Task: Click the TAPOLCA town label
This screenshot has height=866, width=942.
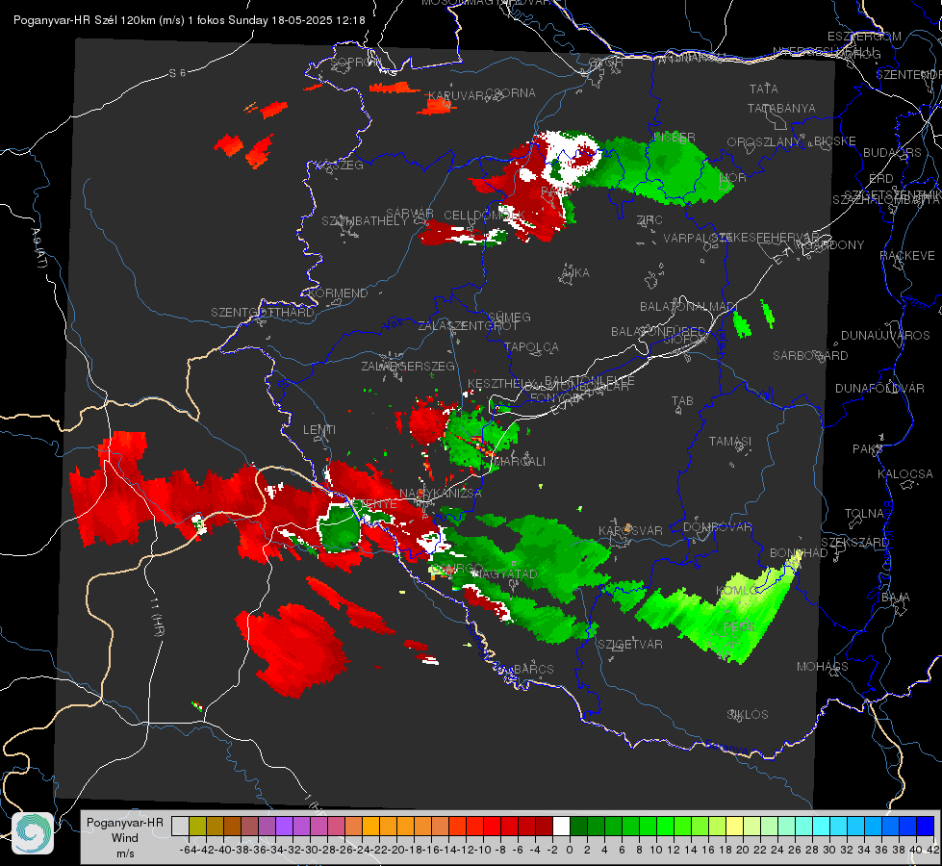Action: click(x=531, y=346)
